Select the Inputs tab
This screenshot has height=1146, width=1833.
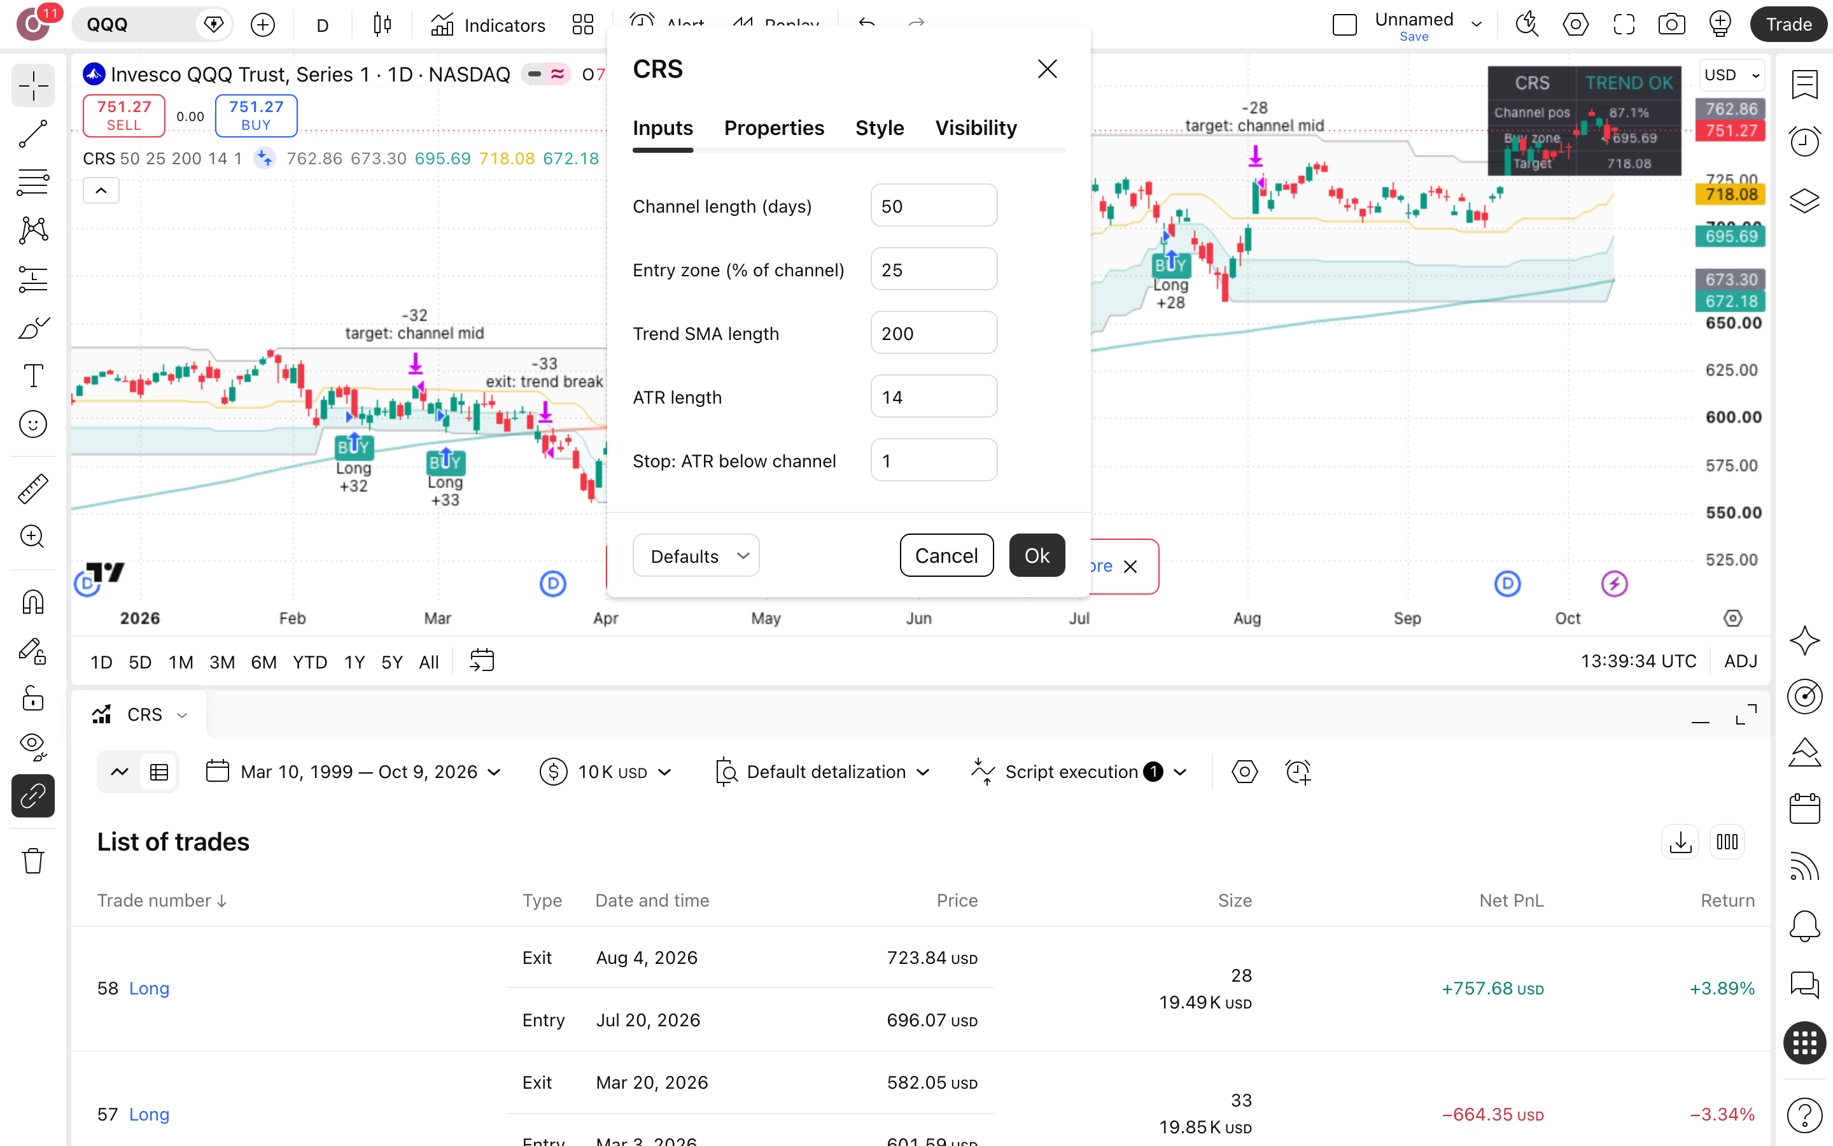(663, 128)
